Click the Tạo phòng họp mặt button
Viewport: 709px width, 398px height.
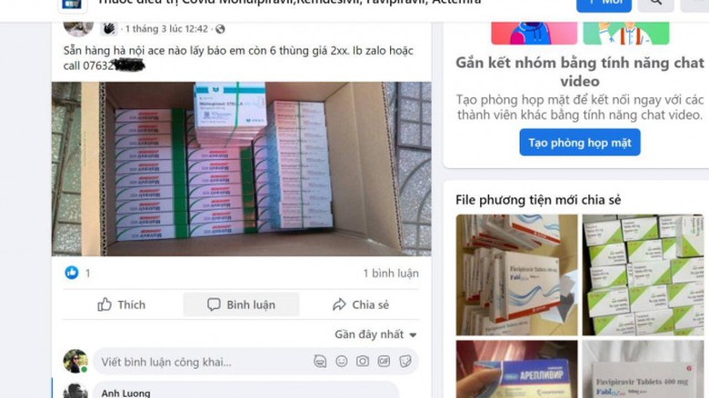580,142
